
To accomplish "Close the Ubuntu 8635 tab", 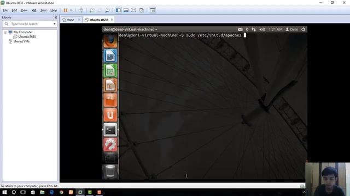I will [x=112, y=20].
